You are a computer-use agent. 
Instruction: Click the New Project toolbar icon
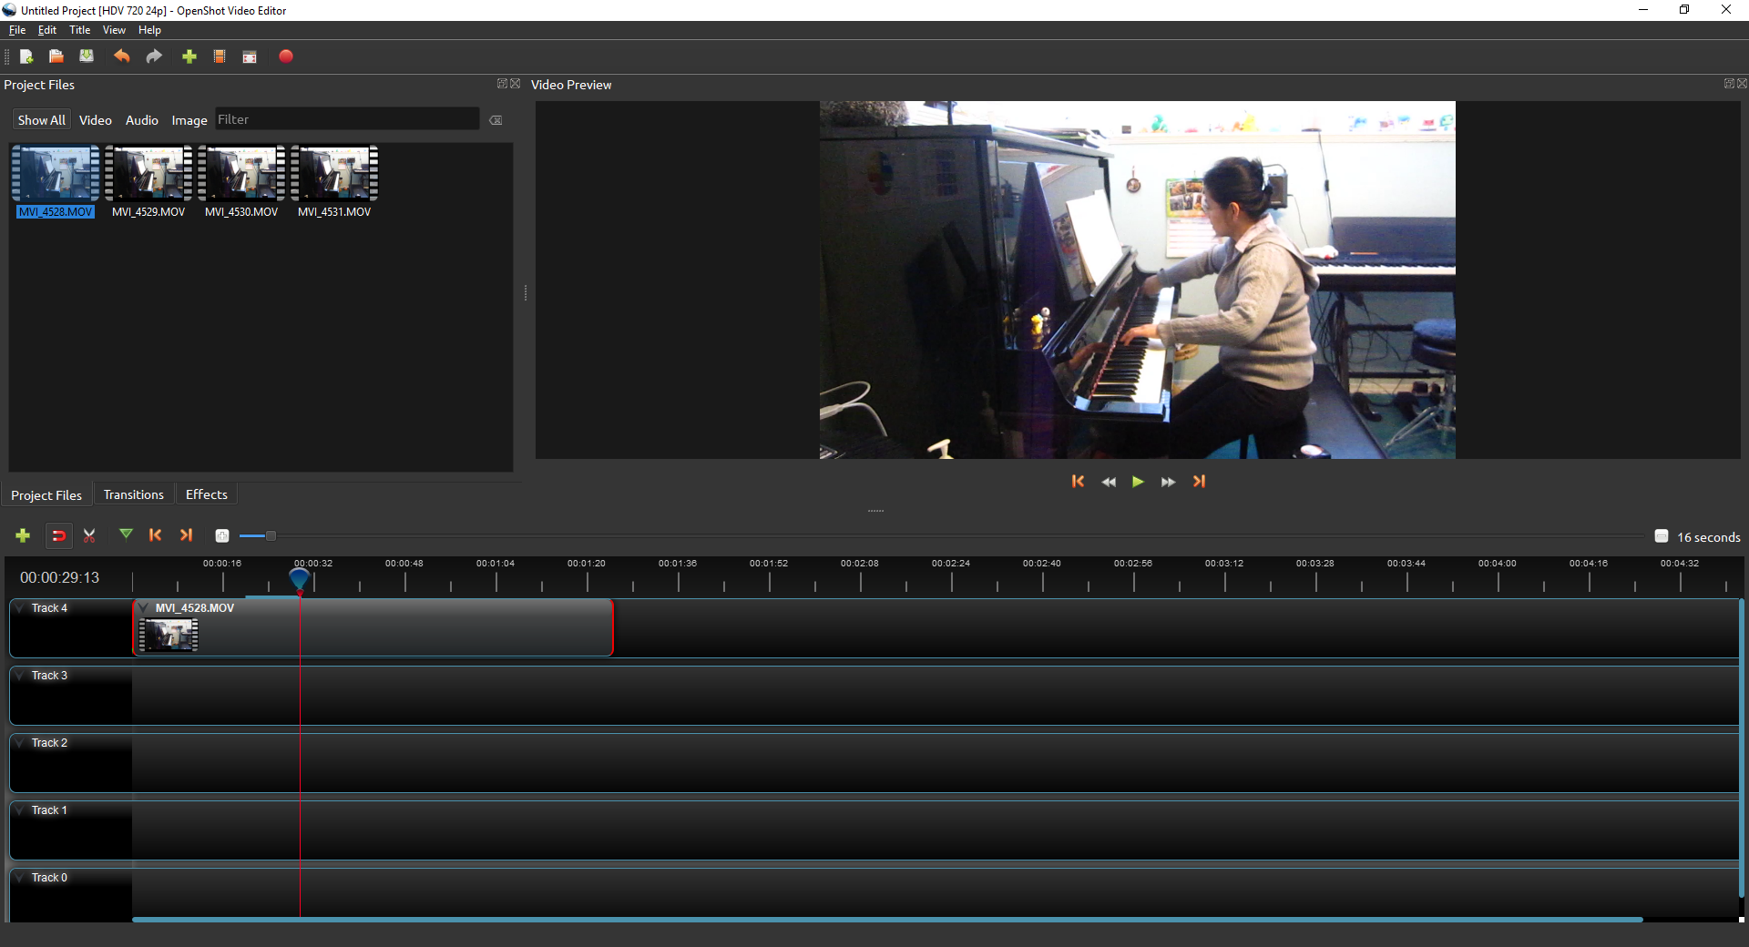(26, 56)
